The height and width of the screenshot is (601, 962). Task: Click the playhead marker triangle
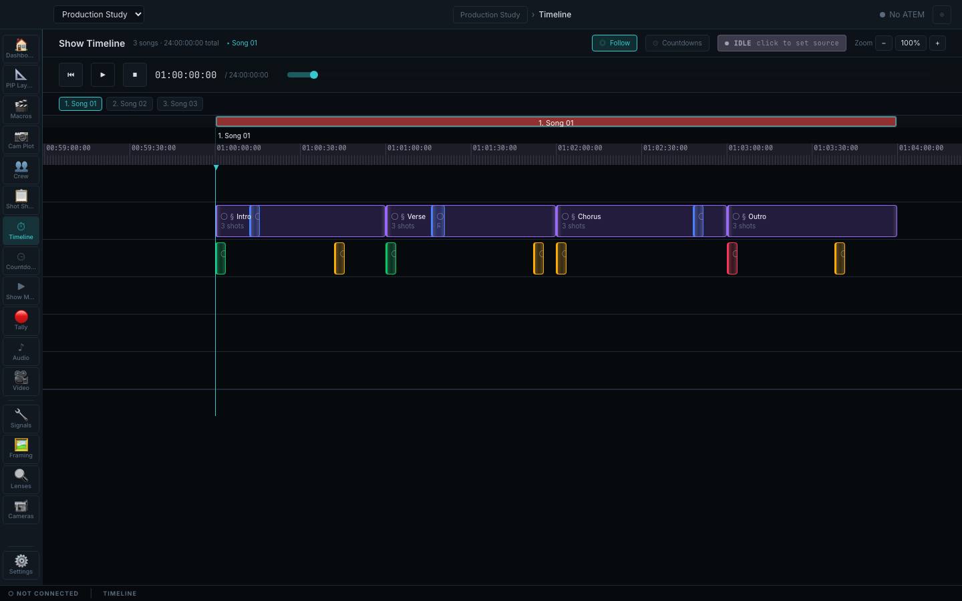(216, 168)
